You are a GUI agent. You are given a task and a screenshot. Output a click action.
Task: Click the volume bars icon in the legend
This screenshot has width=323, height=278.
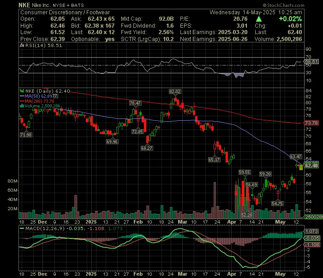pyautogui.click(x=22, y=106)
